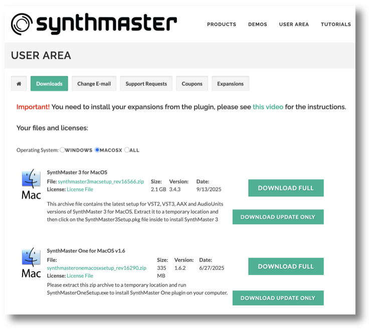
Task: Click the version '1.6.2' value
Action: (180, 268)
